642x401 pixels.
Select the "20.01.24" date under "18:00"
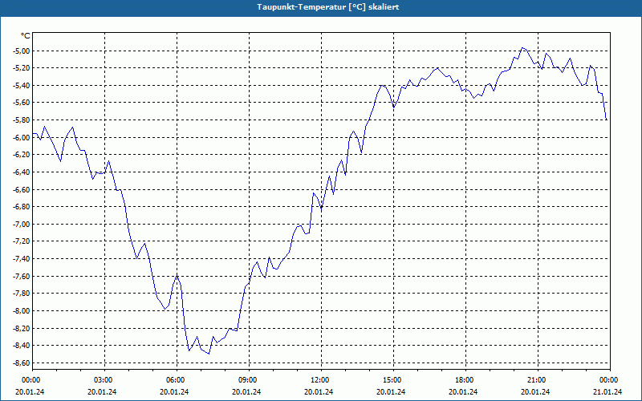tap(463, 391)
